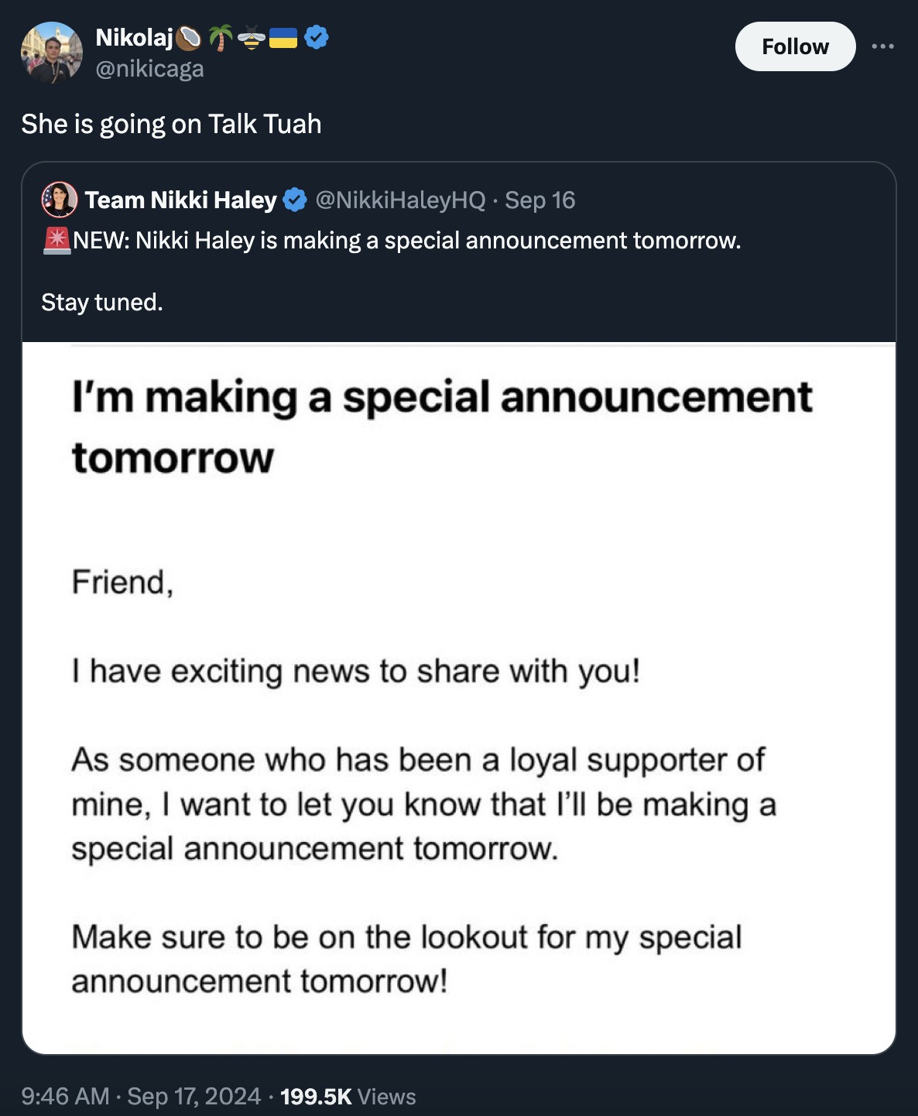
Task: Click the 9:46 AM Sep 17, 2024 timestamp
Action: 141,1096
